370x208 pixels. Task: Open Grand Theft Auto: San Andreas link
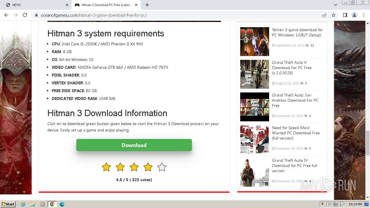tap(295, 100)
